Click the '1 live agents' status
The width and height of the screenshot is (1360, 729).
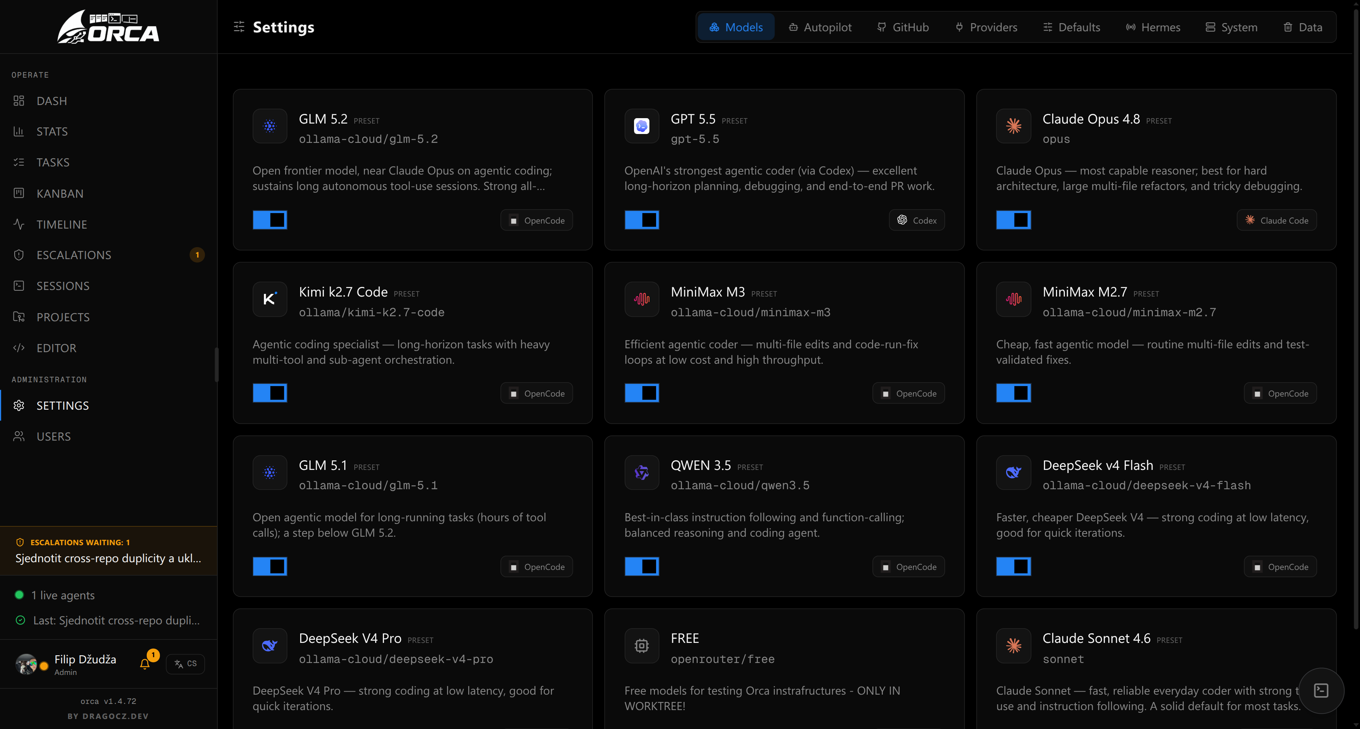pos(55,595)
